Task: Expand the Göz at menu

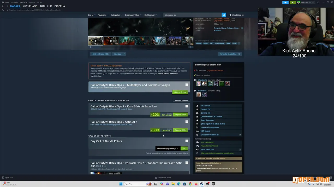Action: pyautogui.click(x=92, y=15)
